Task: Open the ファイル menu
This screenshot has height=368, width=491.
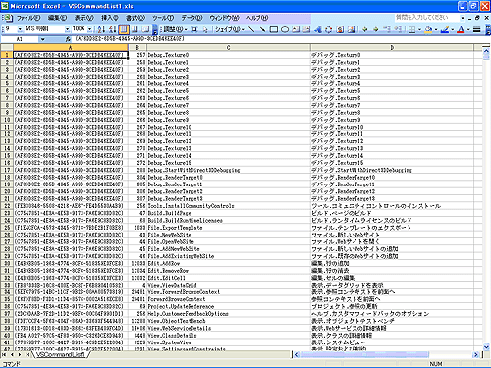Action: click(28, 18)
